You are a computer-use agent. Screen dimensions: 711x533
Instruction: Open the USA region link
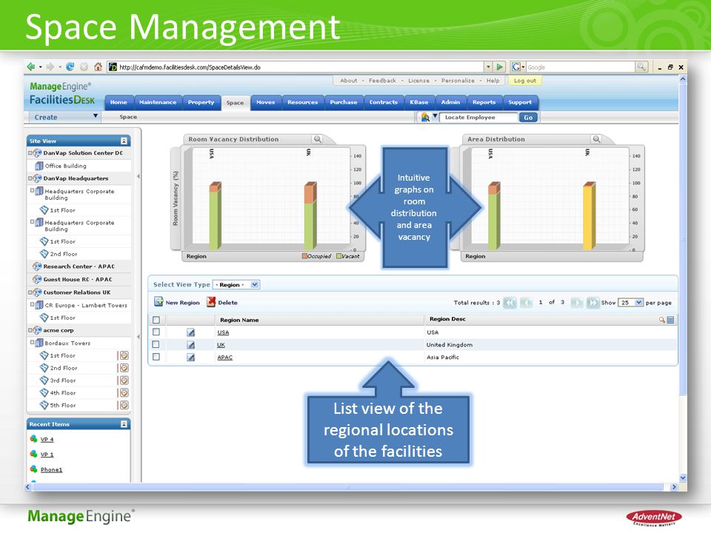tap(223, 332)
